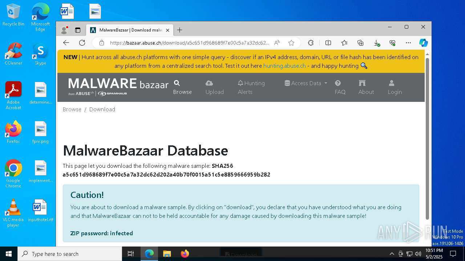Open CCleaner desktop shortcut

[13, 54]
